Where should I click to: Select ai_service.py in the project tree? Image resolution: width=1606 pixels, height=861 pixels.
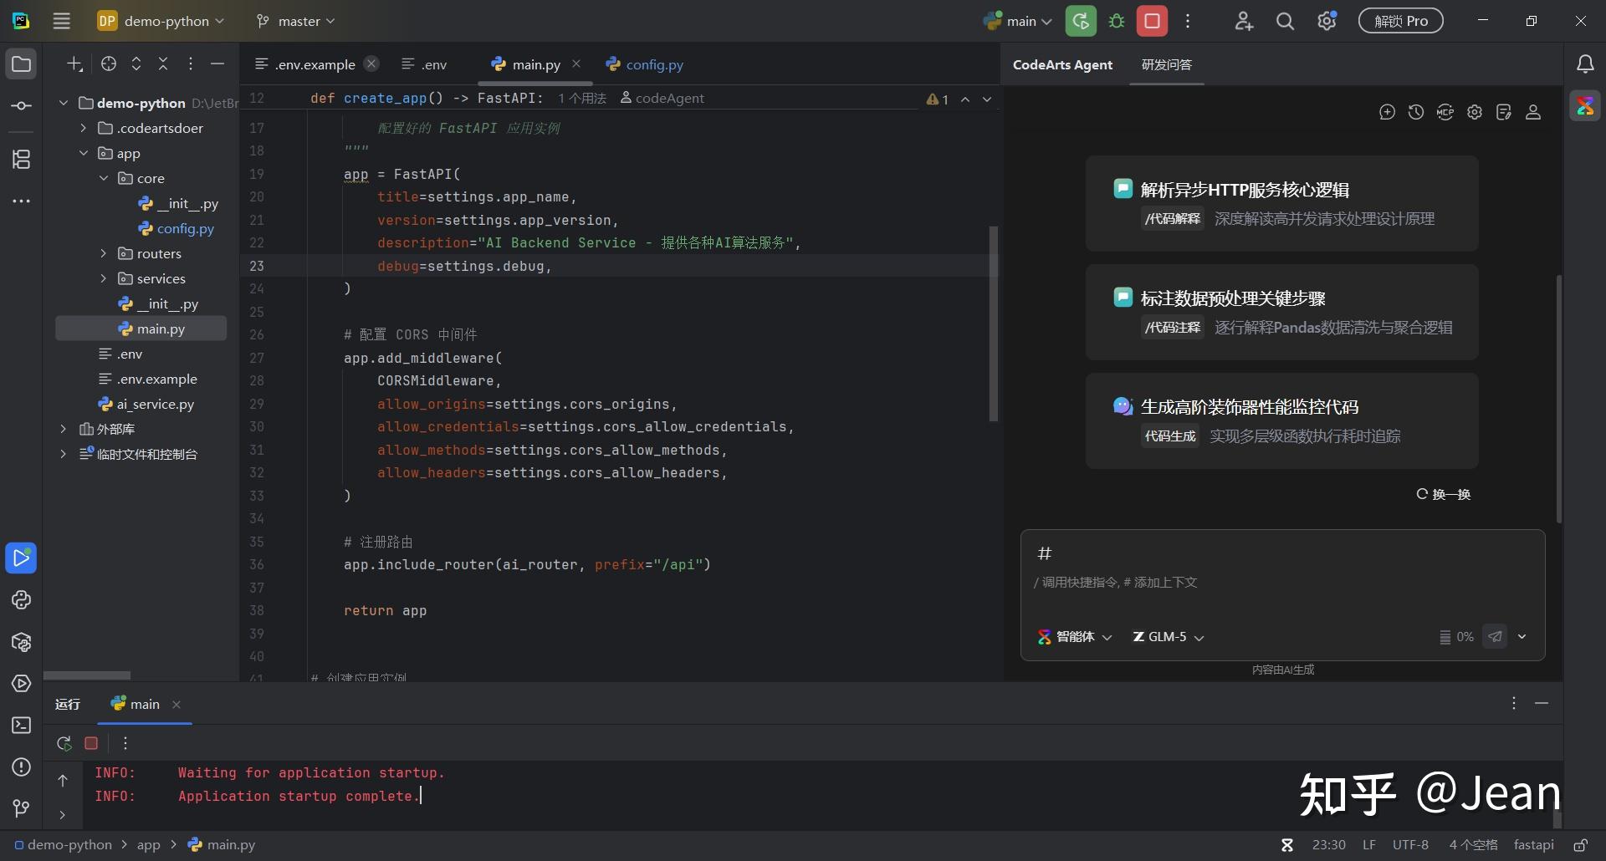(146, 404)
